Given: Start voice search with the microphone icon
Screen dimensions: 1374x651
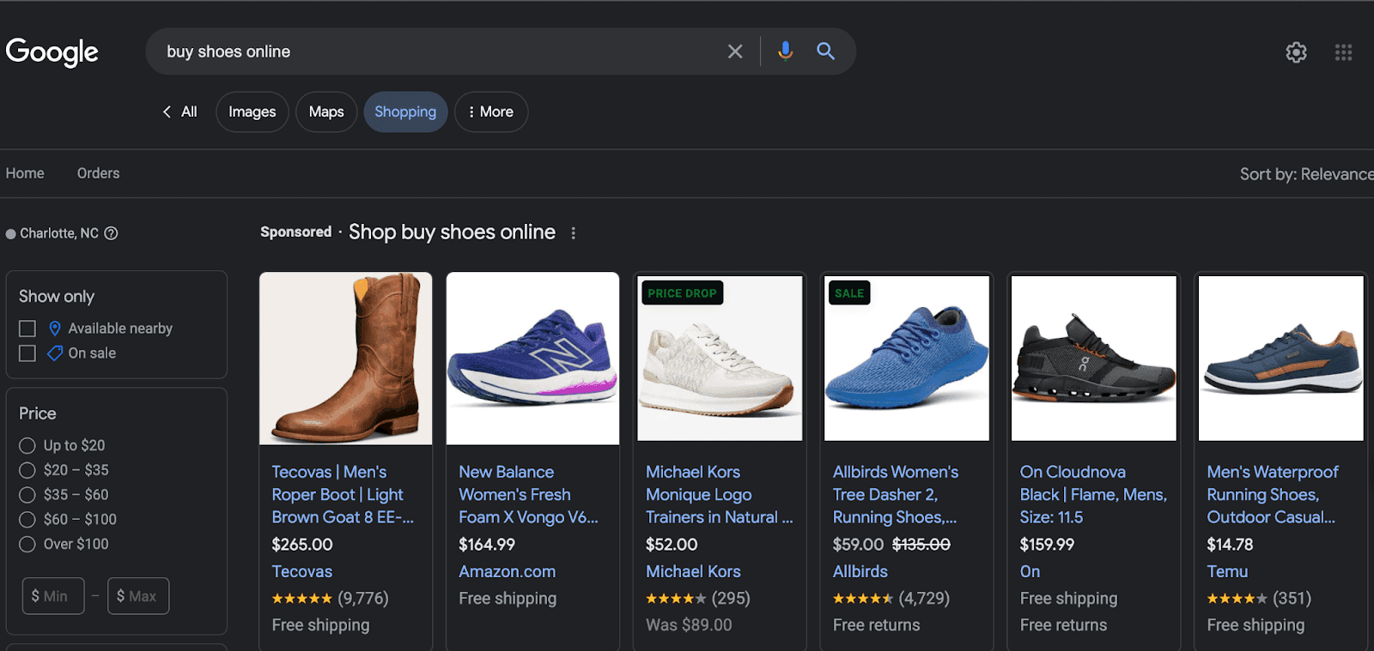Looking at the screenshot, I should tap(785, 51).
